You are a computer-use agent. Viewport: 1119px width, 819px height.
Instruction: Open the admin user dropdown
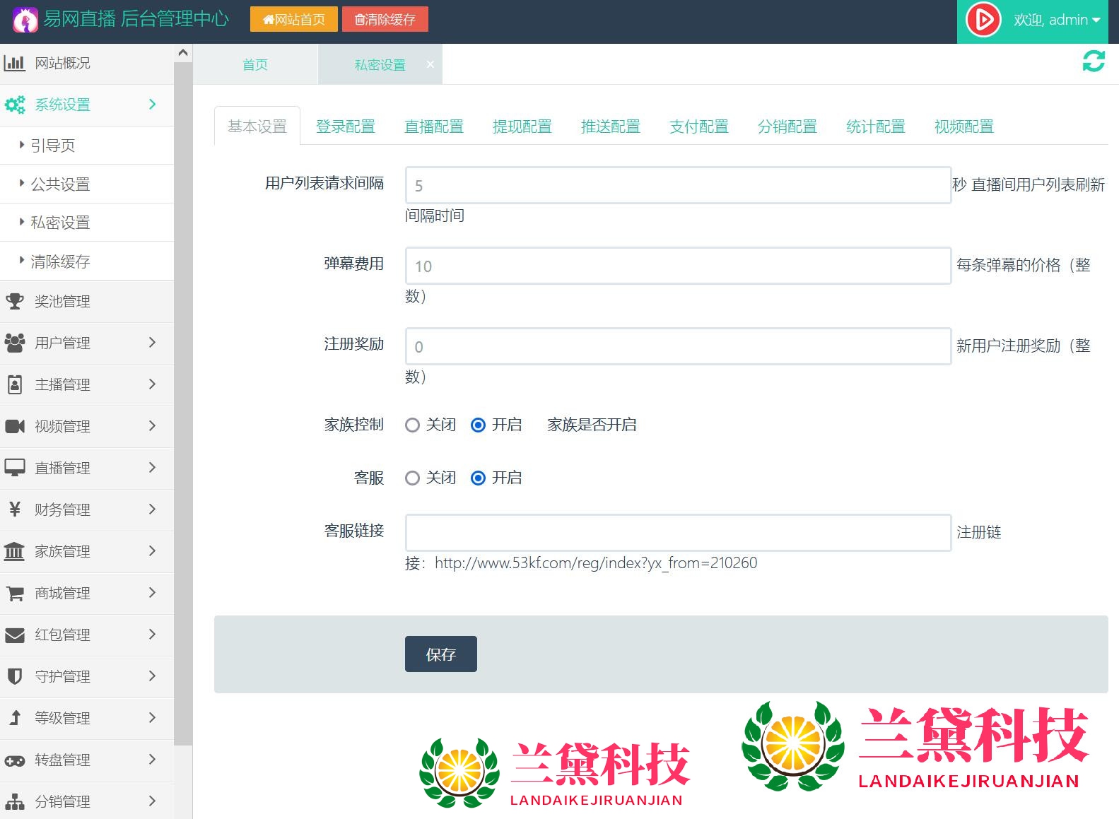click(1057, 20)
